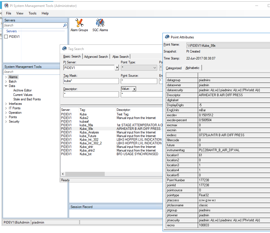This screenshot has height=233, width=270.
Task: Click the Point Name field
Action: point(228,46)
